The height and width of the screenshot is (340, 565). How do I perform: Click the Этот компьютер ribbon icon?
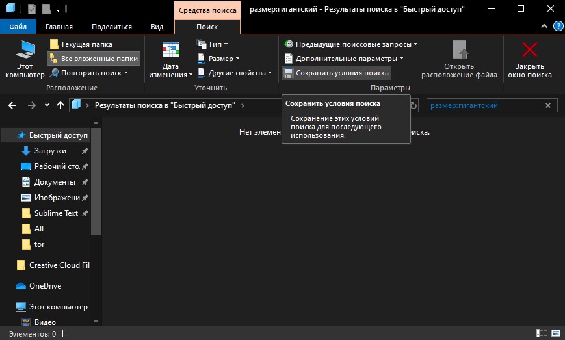click(x=25, y=59)
